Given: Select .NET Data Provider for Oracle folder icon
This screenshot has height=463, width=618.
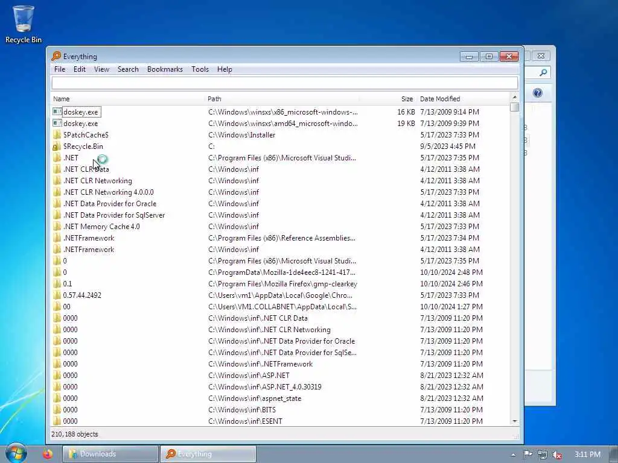Looking at the screenshot, I should pos(57,204).
